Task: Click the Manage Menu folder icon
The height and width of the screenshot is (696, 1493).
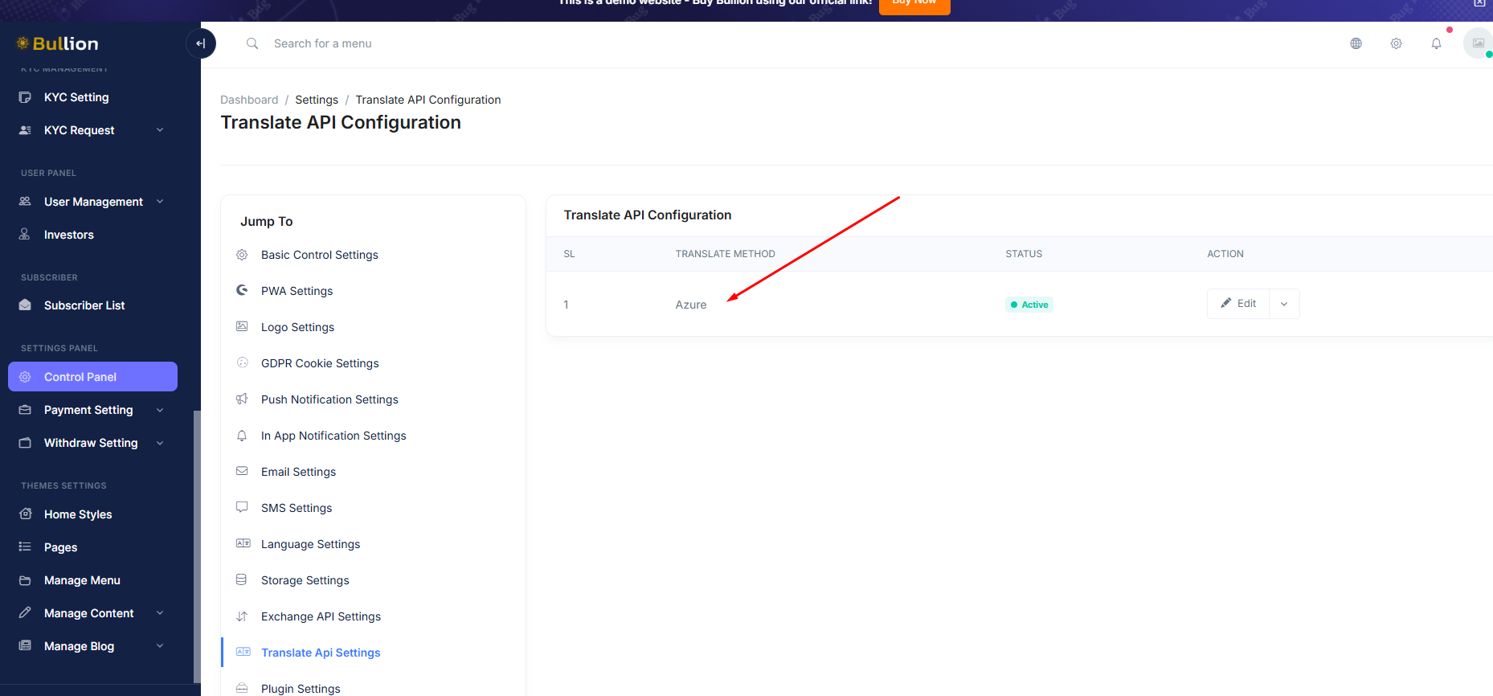Action: (x=25, y=580)
